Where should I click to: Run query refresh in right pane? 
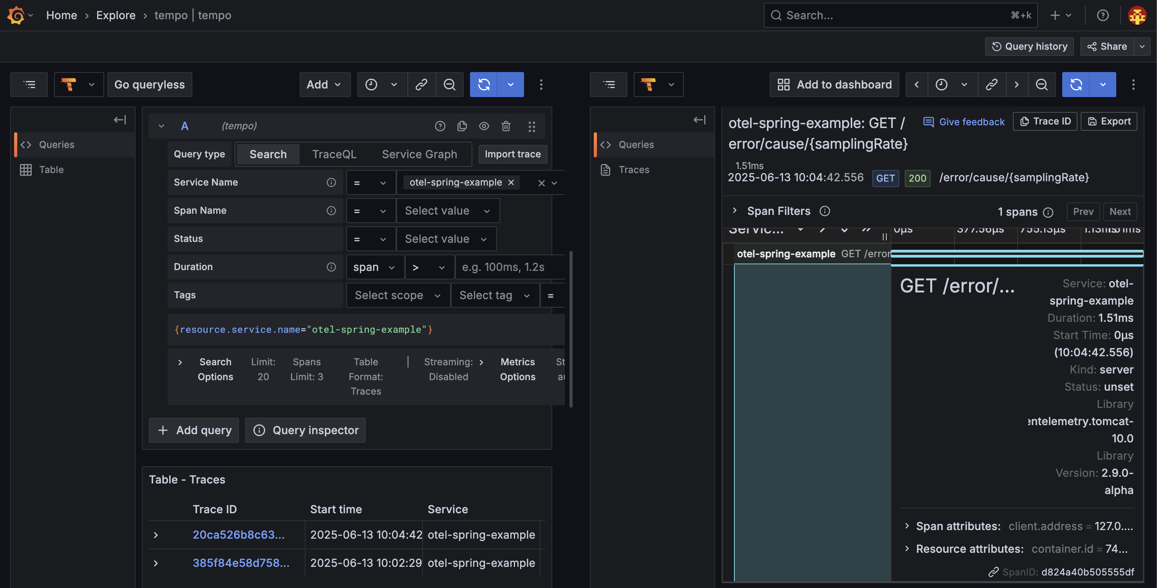pyautogui.click(x=1076, y=85)
